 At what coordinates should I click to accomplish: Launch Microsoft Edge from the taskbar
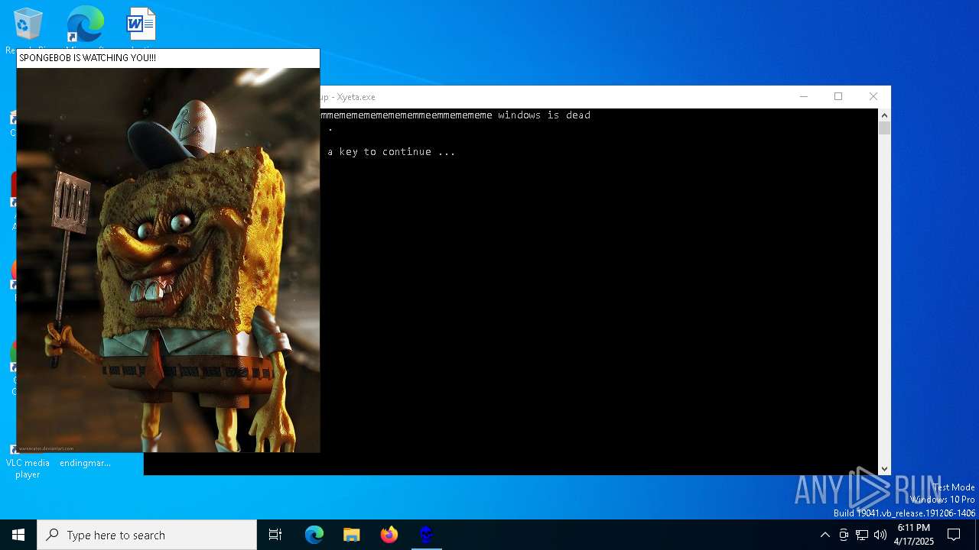314,535
